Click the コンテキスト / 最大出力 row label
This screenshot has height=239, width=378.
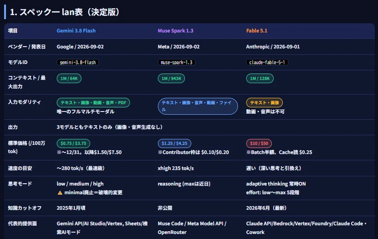click(x=27, y=82)
